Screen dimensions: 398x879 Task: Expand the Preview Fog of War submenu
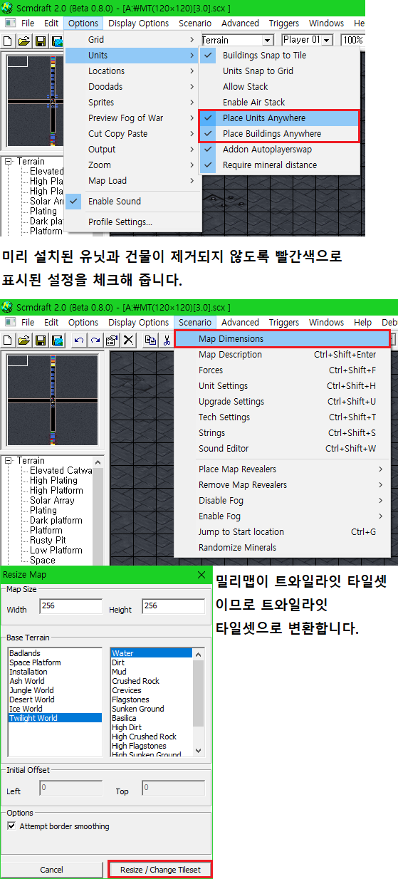pyautogui.click(x=133, y=118)
